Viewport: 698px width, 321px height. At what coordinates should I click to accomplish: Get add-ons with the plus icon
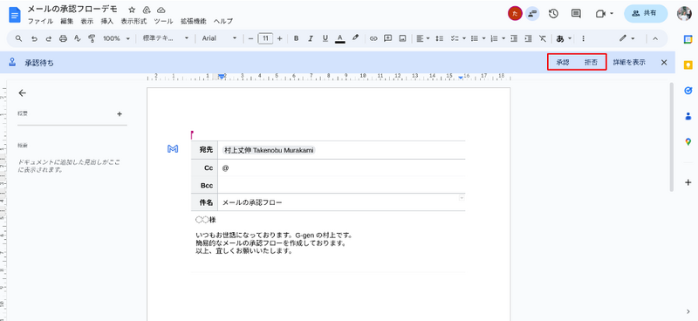point(688,182)
